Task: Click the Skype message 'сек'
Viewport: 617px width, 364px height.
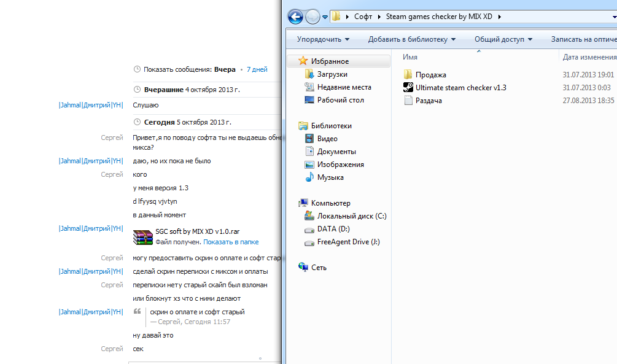Action: pyautogui.click(x=138, y=349)
